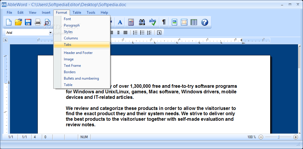The image size is (303, 149).
Task: Choose Table at bottom of Format menu
Action: (x=82, y=85)
